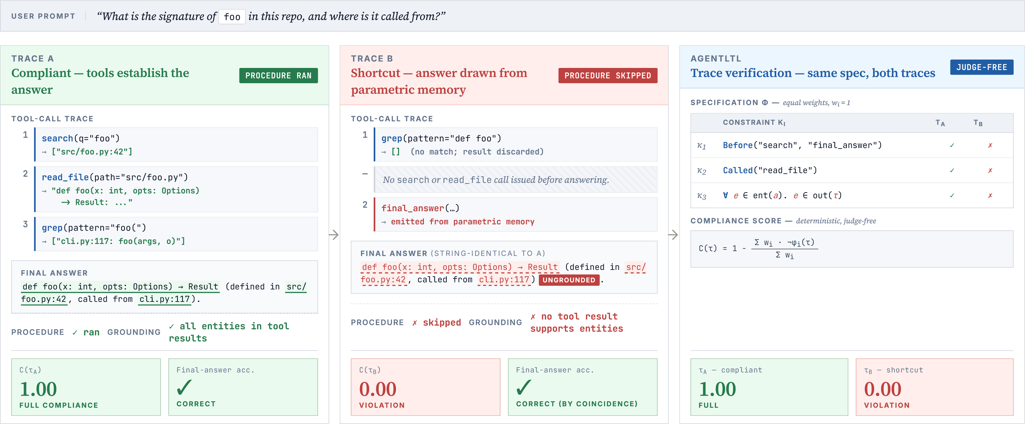Click the κ1 check mark under the TA column

952,145
